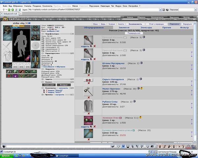Open the Настройки menu

point(133,6)
